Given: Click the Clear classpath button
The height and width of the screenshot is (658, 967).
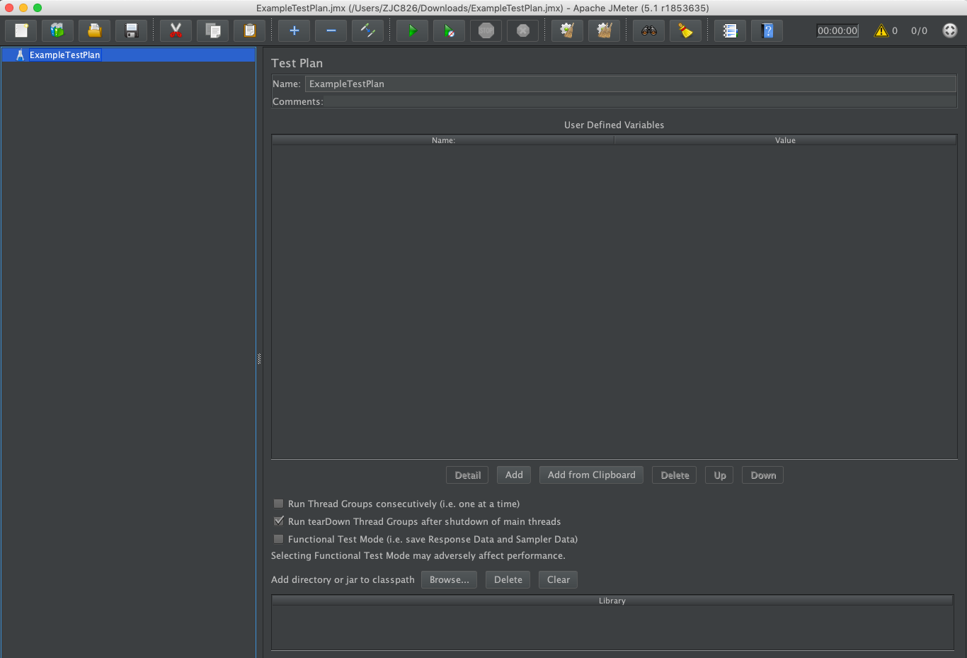Looking at the screenshot, I should (x=559, y=579).
